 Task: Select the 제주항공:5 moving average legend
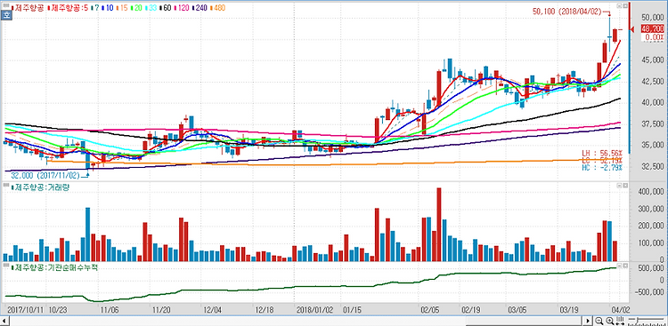(x=69, y=8)
